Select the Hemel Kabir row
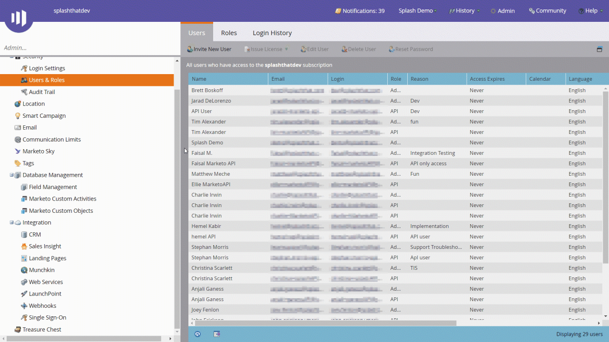 (395, 226)
